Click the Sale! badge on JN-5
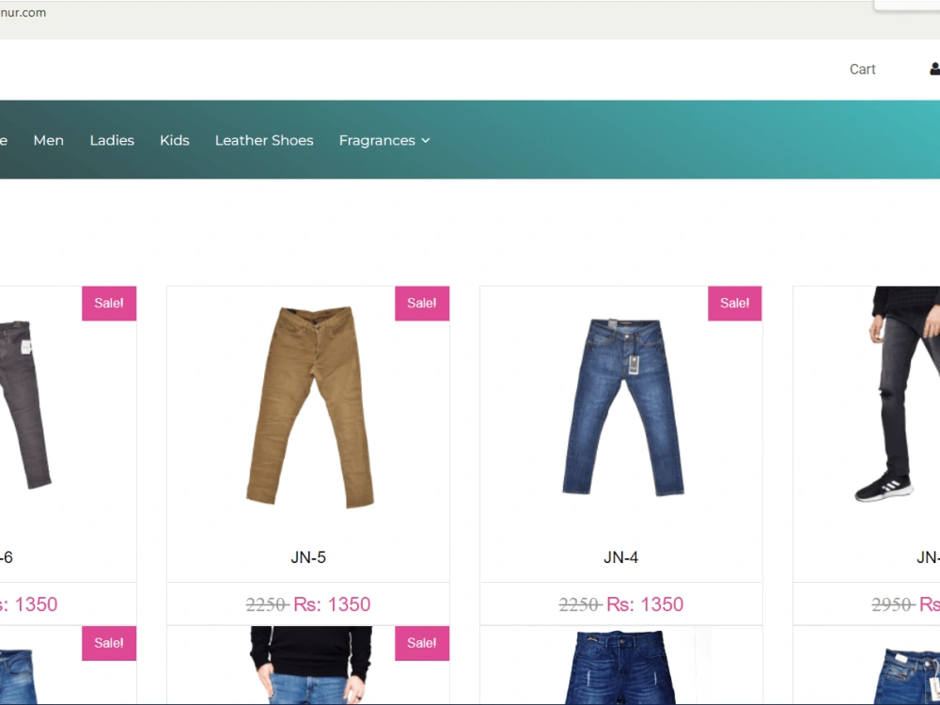Screen dimensions: 940x705 coord(422,304)
